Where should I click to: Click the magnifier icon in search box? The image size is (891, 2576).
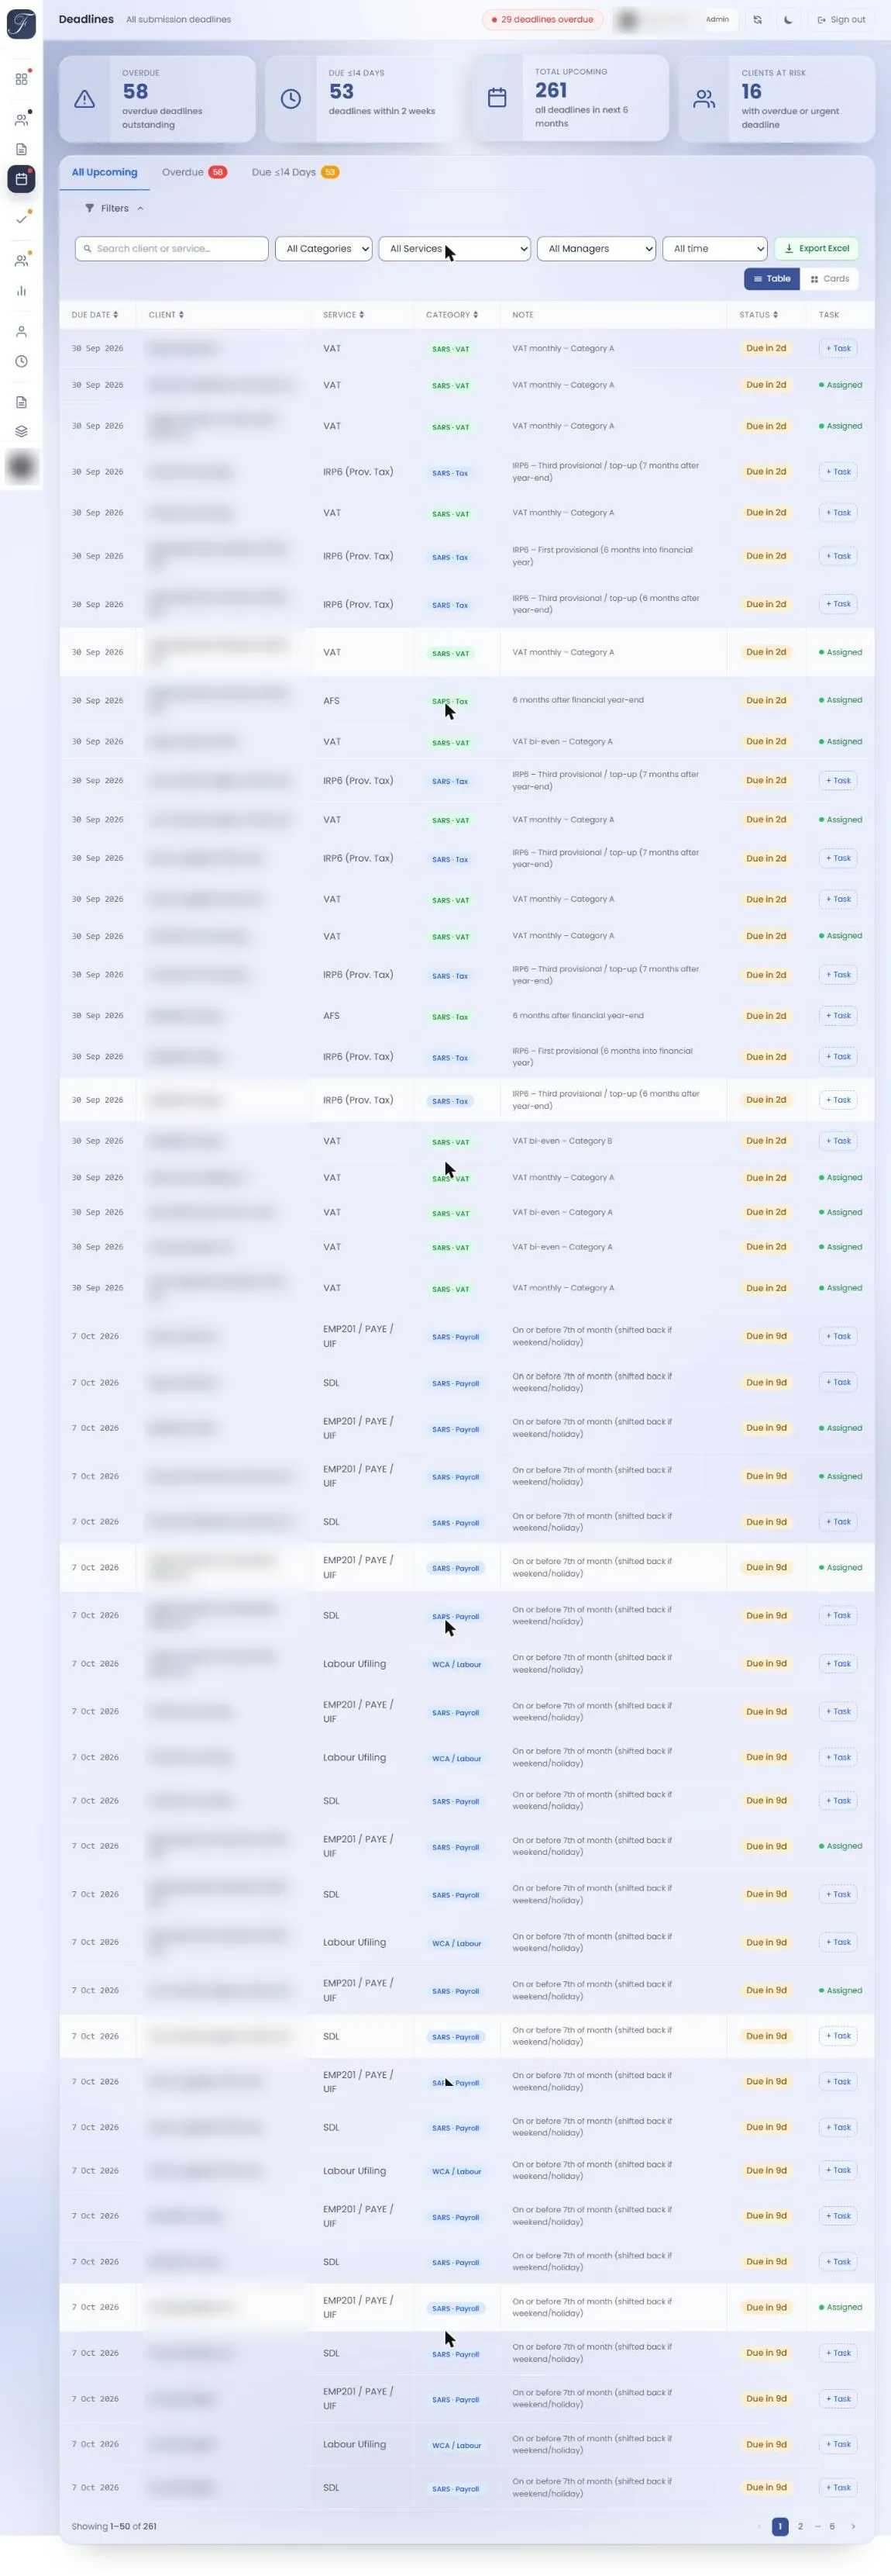click(88, 248)
